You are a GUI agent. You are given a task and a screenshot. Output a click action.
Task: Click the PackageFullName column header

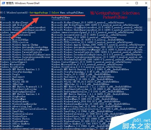61,18
